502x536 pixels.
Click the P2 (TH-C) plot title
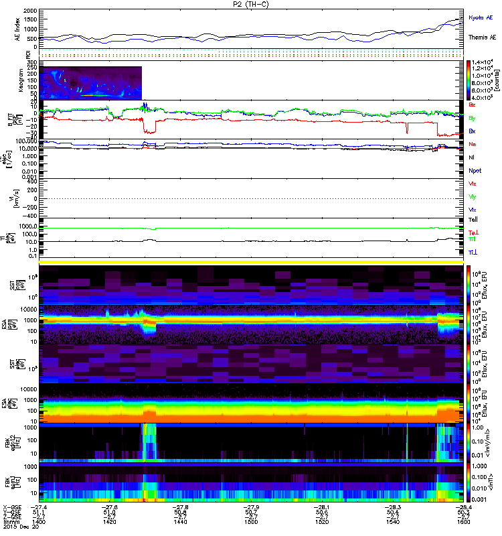(251, 4)
